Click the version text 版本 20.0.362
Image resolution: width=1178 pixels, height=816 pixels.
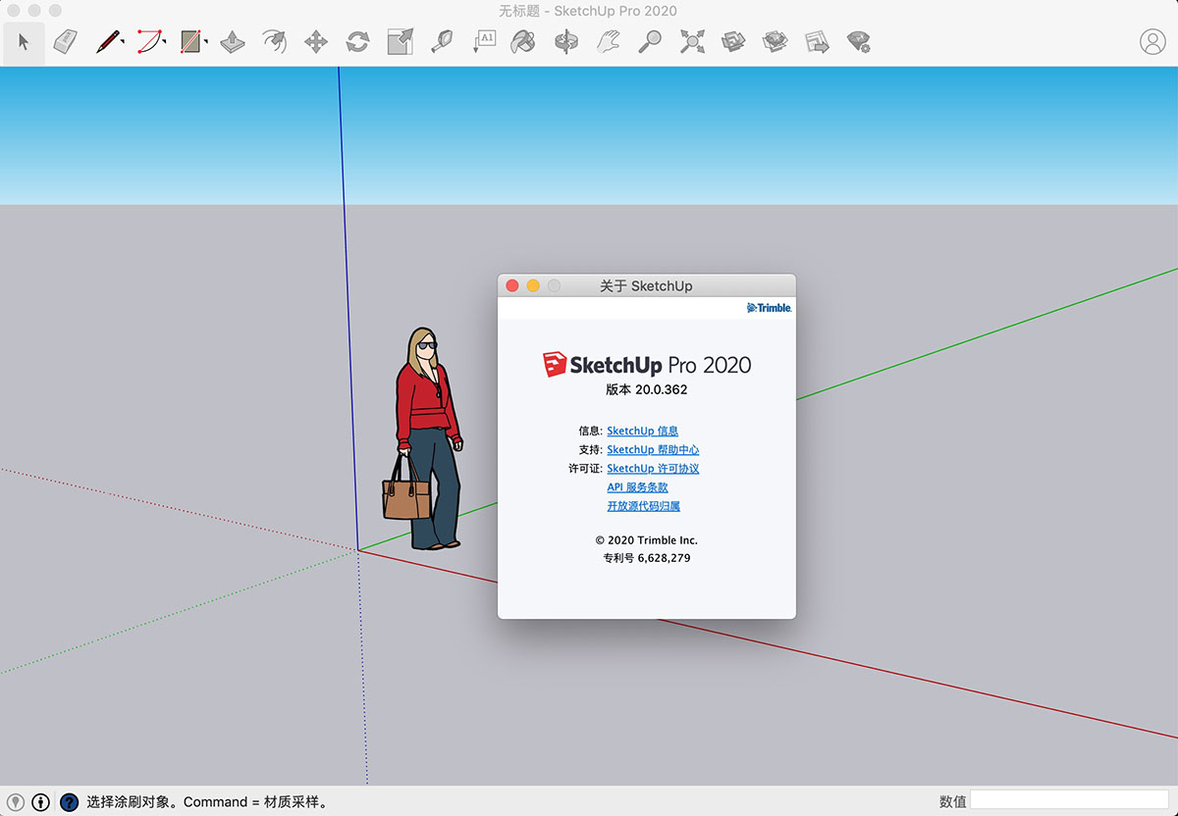646,389
